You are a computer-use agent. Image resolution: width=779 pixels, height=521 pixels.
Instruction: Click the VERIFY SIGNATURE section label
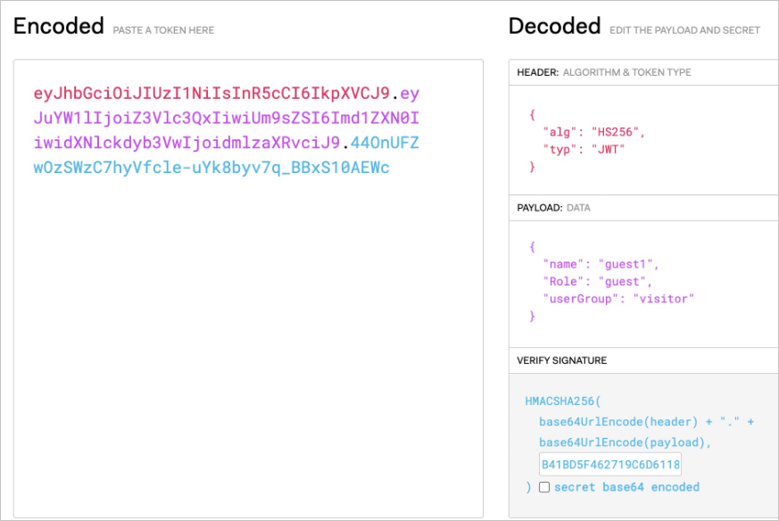click(561, 360)
